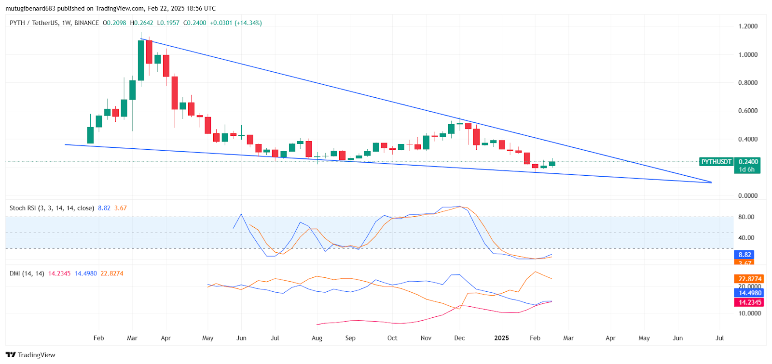
Task: Click the 0.2400 current price label
Action: pos(748,162)
